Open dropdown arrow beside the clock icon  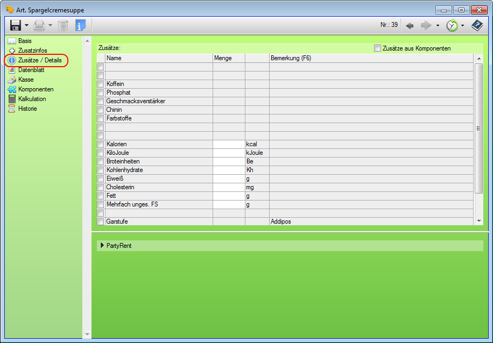(462, 25)
